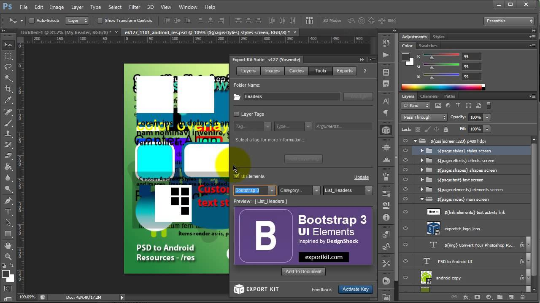
Task: Select the Brush tool
Action: pyautogui.click(x=8, y=123)
